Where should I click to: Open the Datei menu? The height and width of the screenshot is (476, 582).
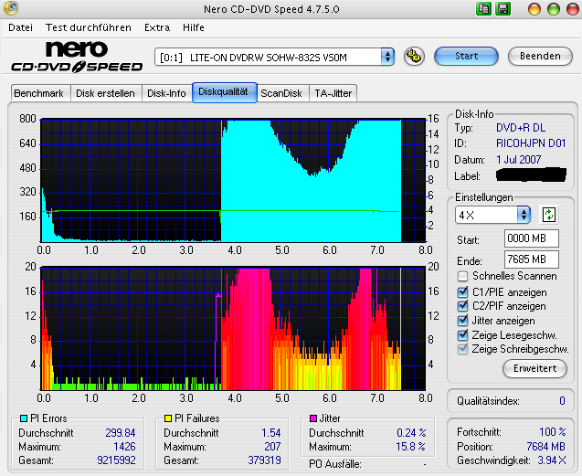pos(19,28)
